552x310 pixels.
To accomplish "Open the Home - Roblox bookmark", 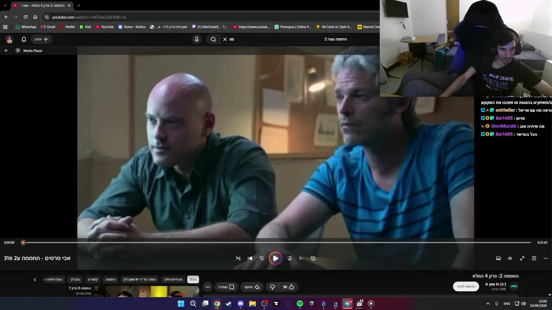I will pyautogui.click(x=132, y=27).
